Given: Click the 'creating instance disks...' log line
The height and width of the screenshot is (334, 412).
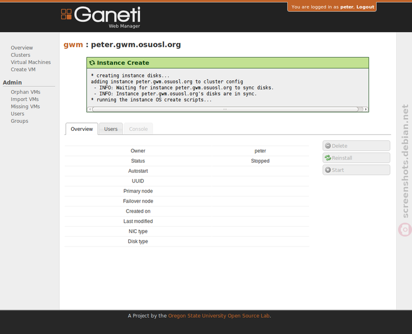Looking at the screenshot, I should point(130,75).
